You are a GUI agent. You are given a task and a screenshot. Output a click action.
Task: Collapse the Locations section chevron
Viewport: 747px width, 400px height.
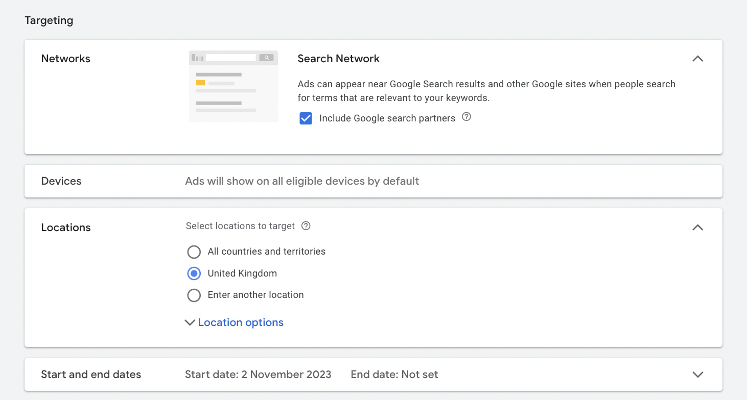click(697, 228)
